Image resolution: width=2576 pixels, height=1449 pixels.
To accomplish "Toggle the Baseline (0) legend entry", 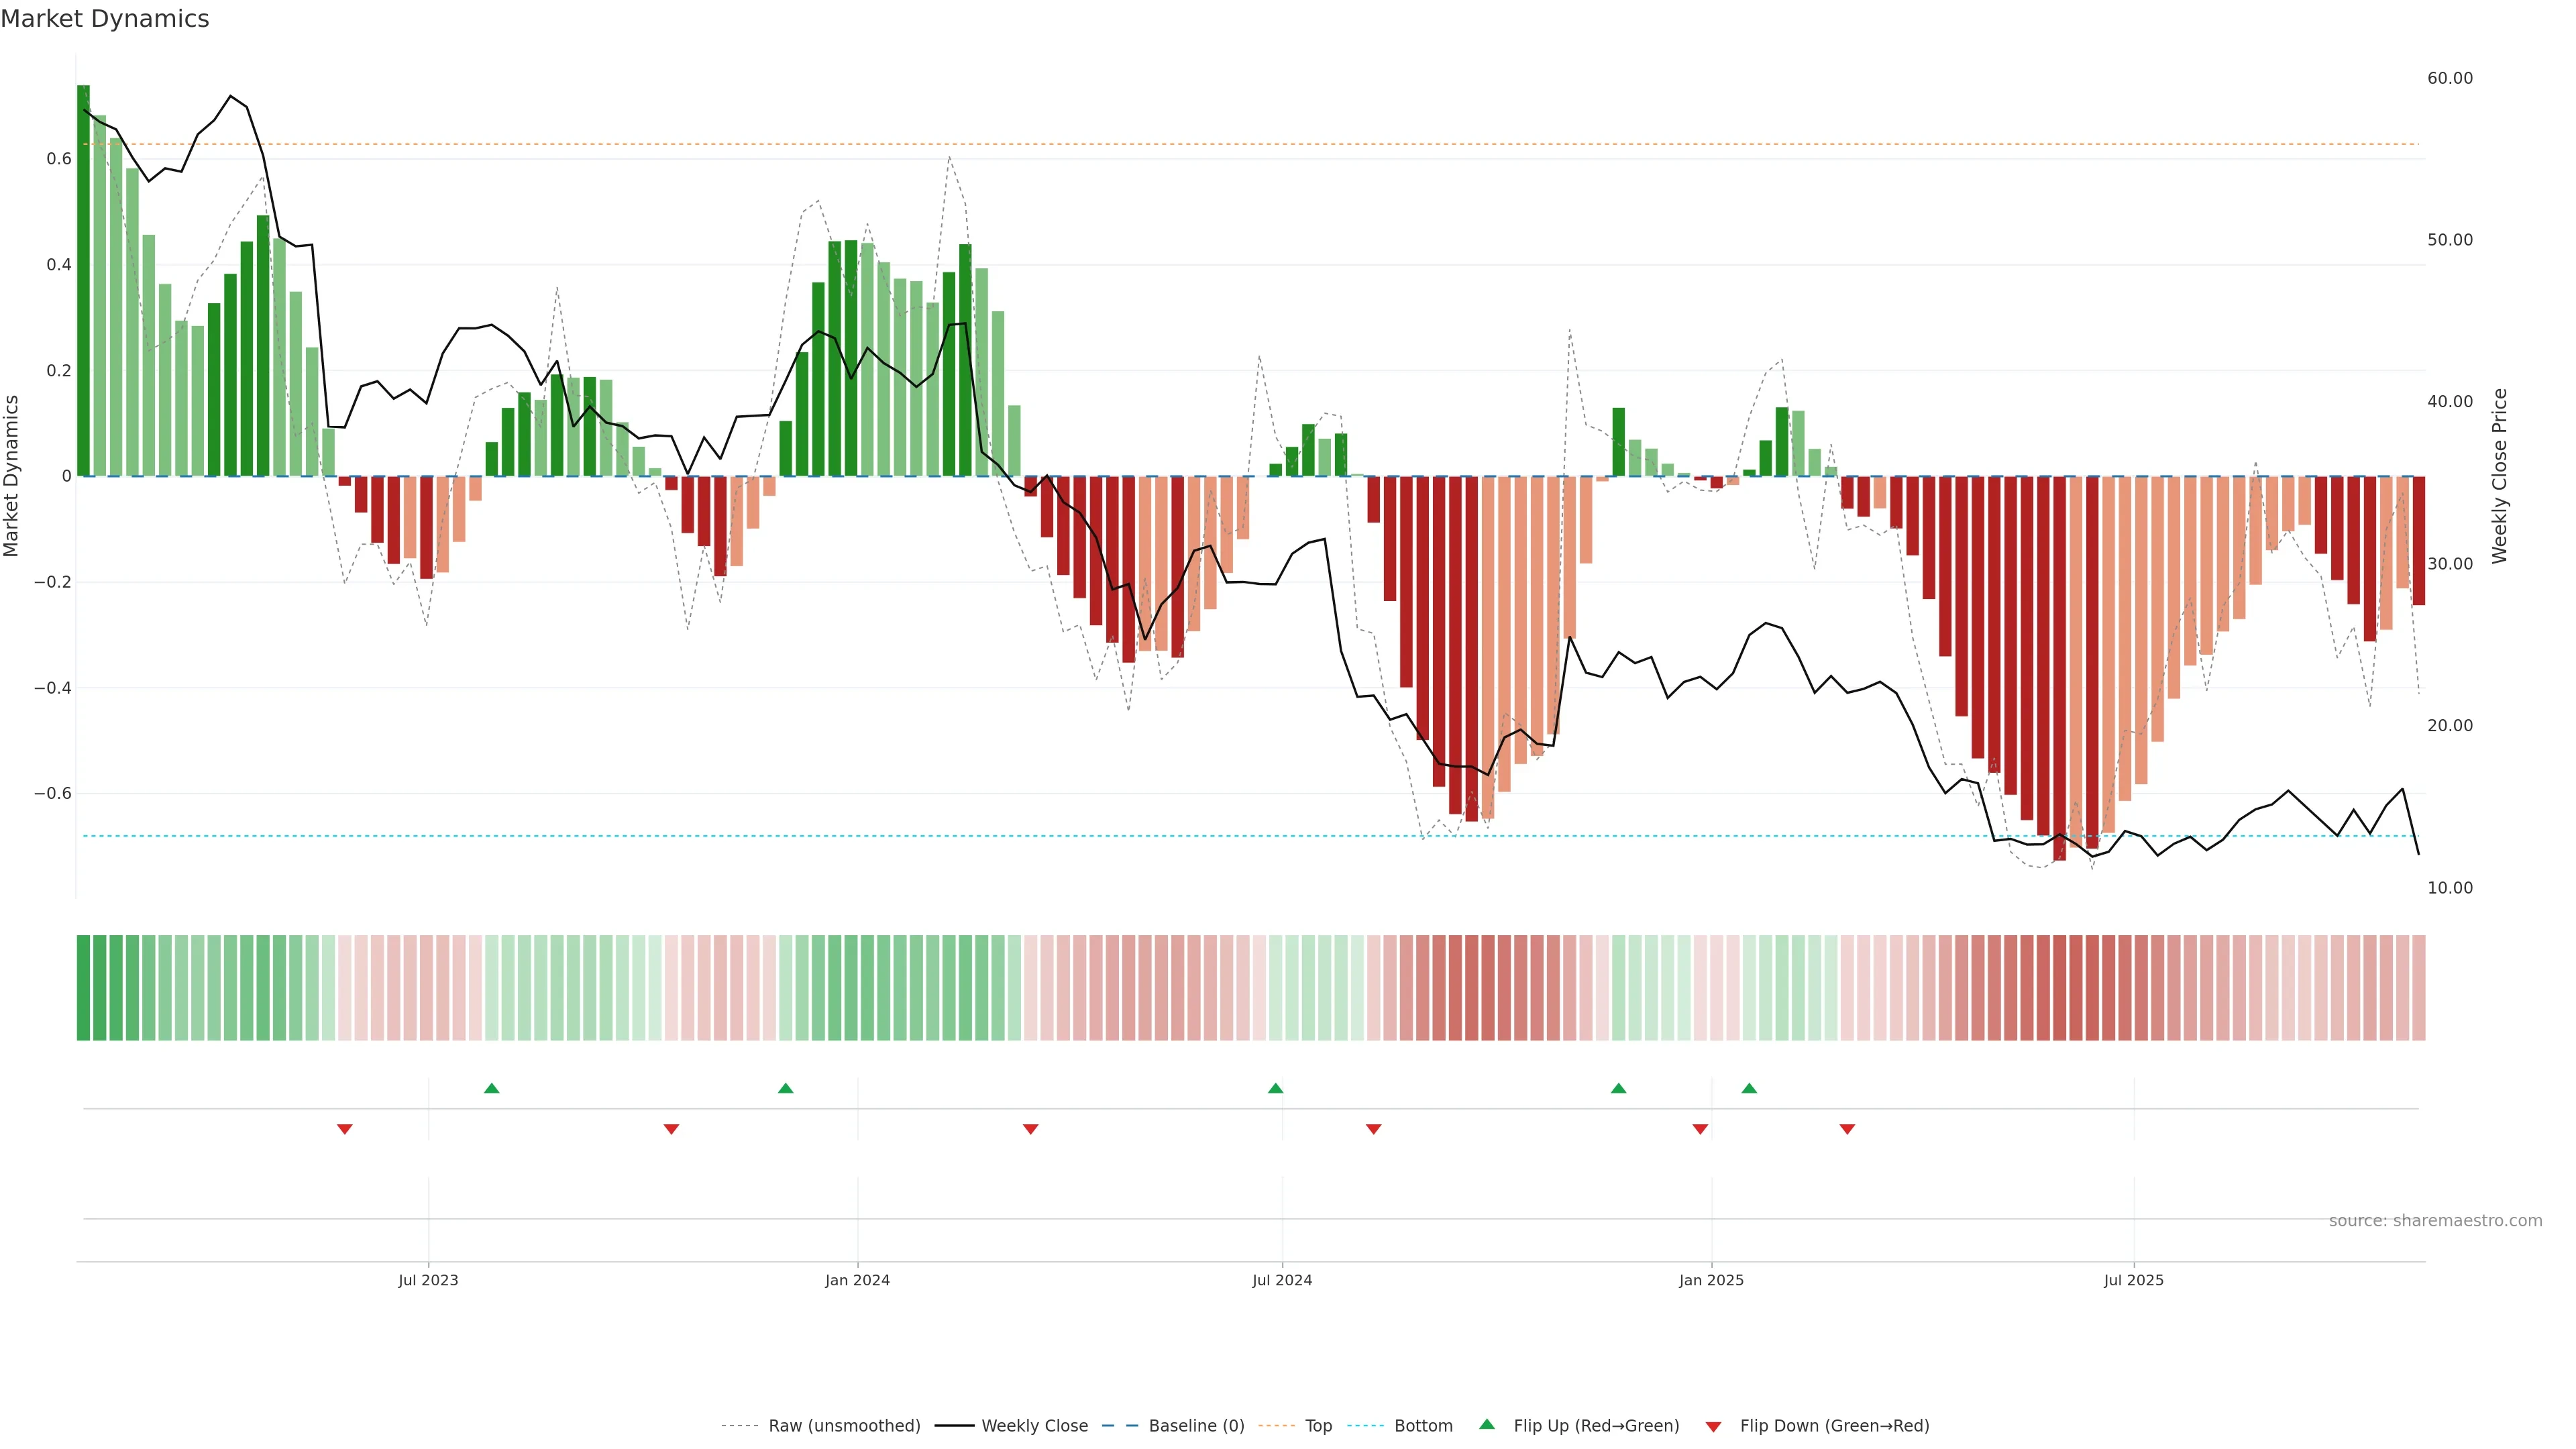I will point(1196,1426).
